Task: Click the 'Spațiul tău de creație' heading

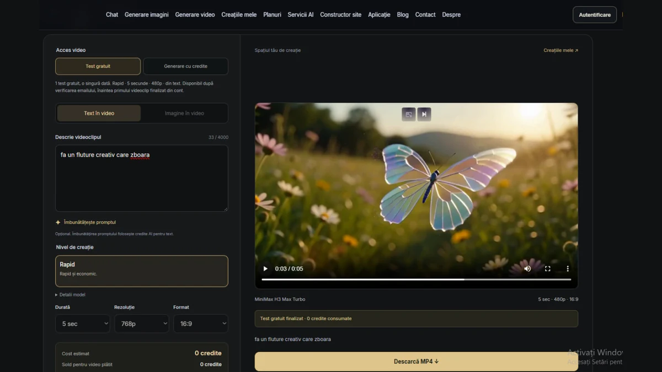Action: click(x=277, y=50)
